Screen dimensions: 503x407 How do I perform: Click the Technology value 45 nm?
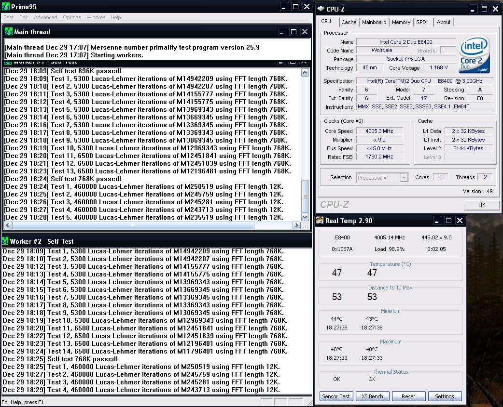[x=370, y=67]
